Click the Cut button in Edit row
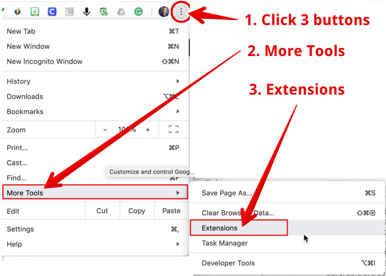 (102, 211)
